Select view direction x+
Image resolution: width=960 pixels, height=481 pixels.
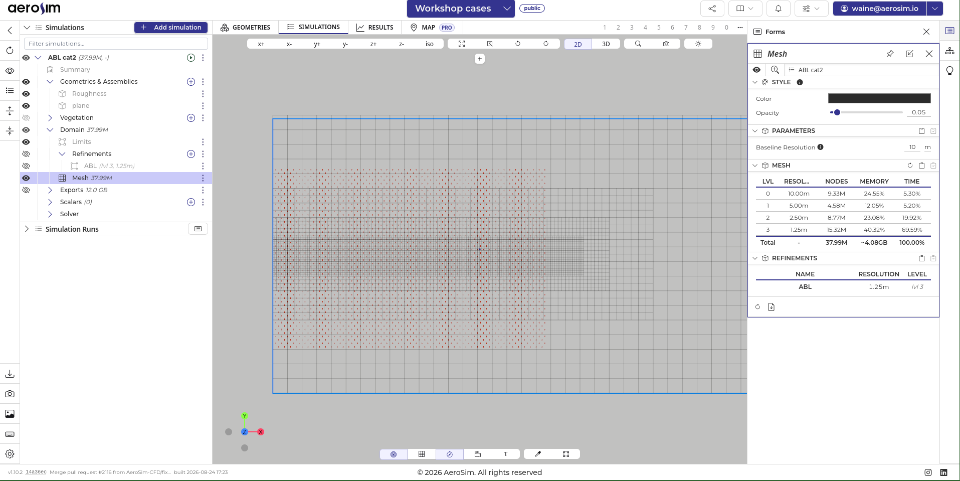tap(261, 44)
